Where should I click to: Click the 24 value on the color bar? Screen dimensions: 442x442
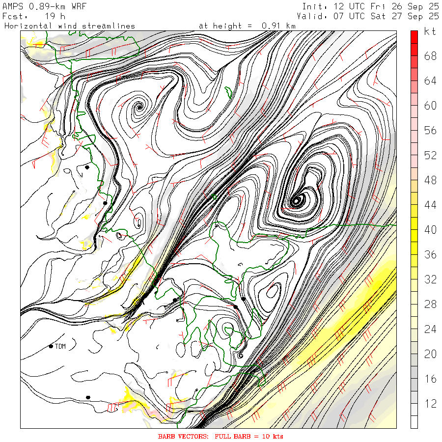[430, 329]
